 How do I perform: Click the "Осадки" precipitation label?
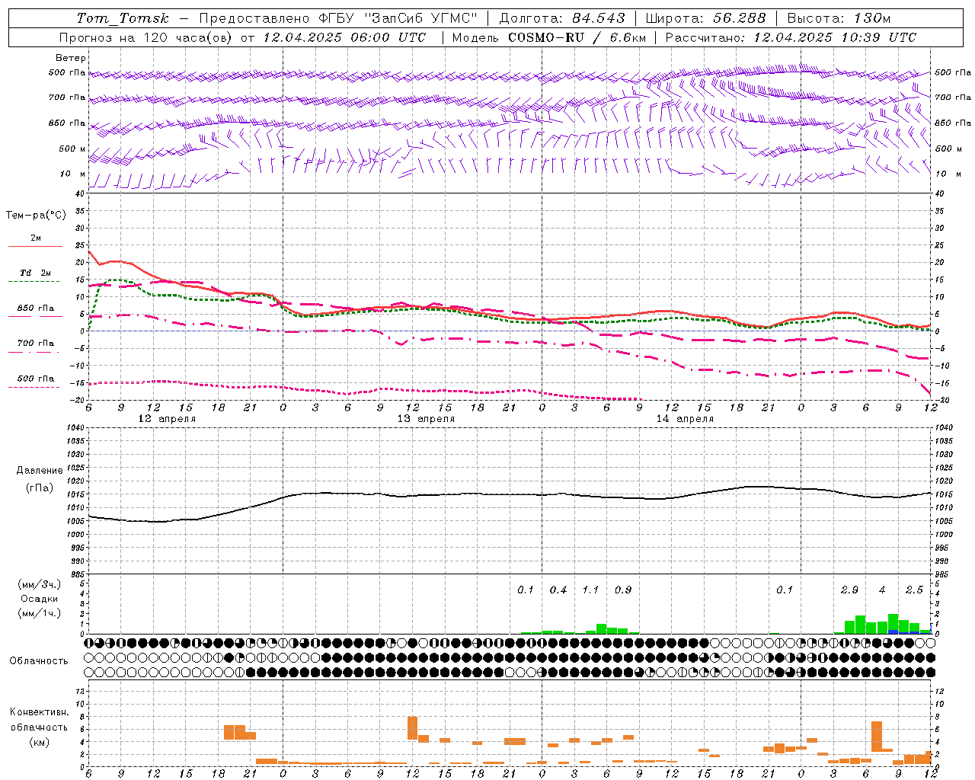pyautogui.click(x=40, y=599)
